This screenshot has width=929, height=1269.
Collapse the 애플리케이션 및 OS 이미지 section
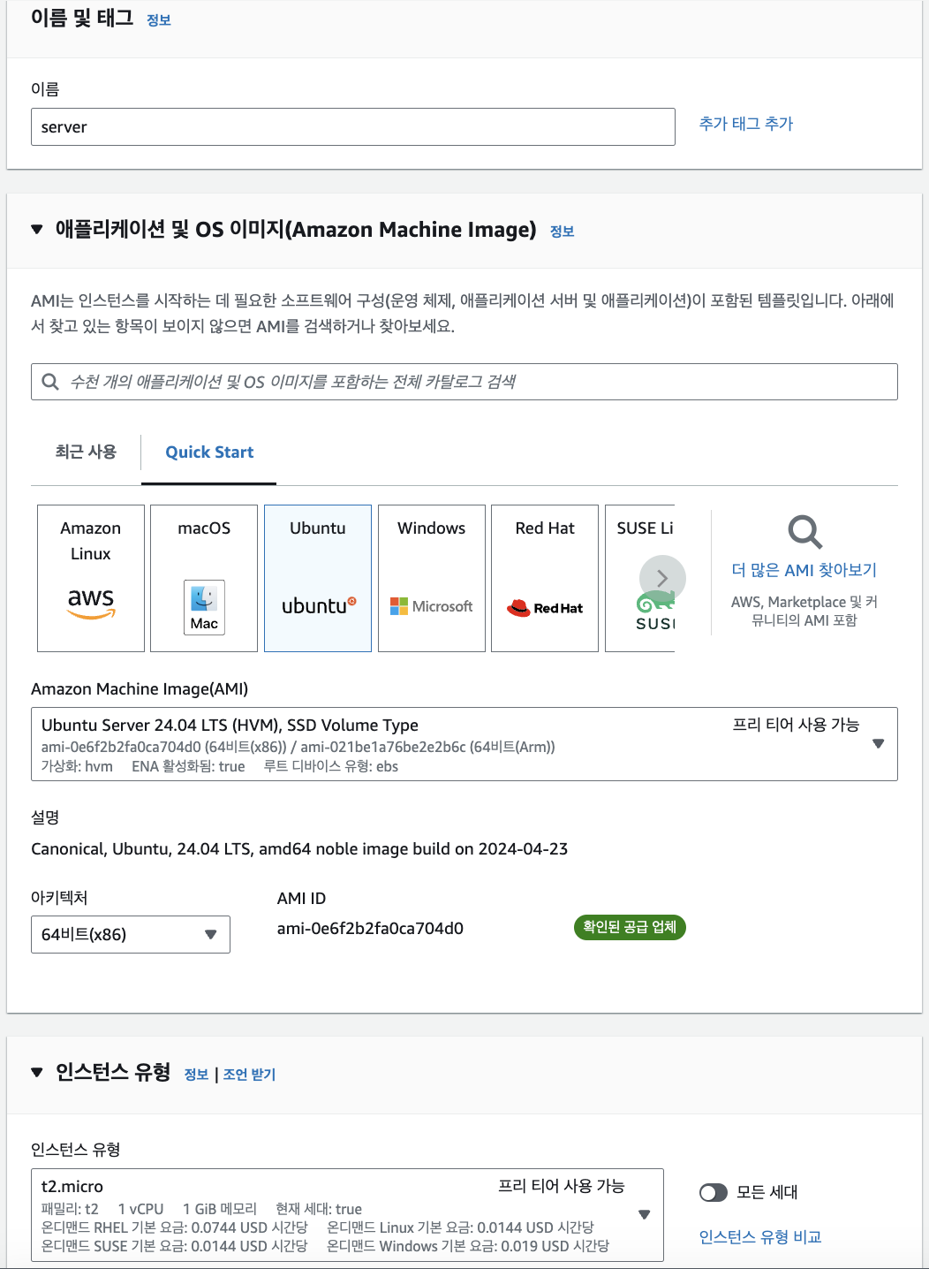37,230
